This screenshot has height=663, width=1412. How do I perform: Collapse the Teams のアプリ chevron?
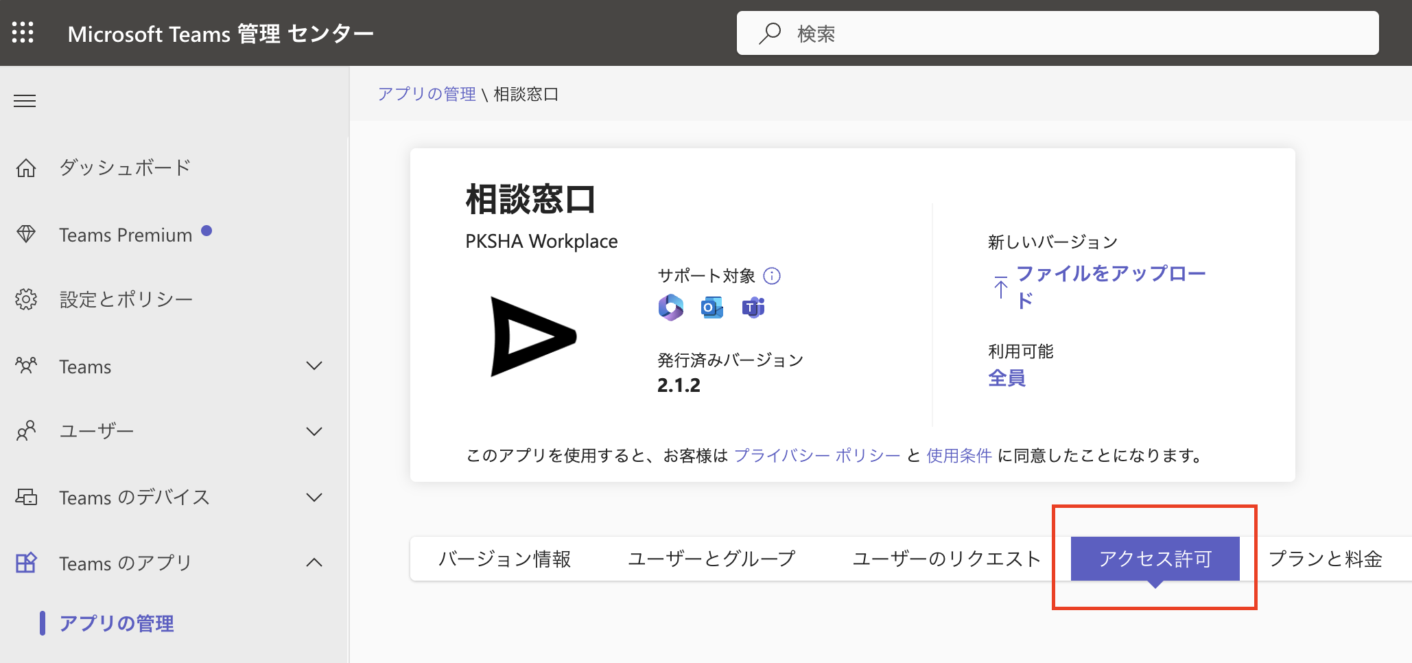(x=314, y=563)
